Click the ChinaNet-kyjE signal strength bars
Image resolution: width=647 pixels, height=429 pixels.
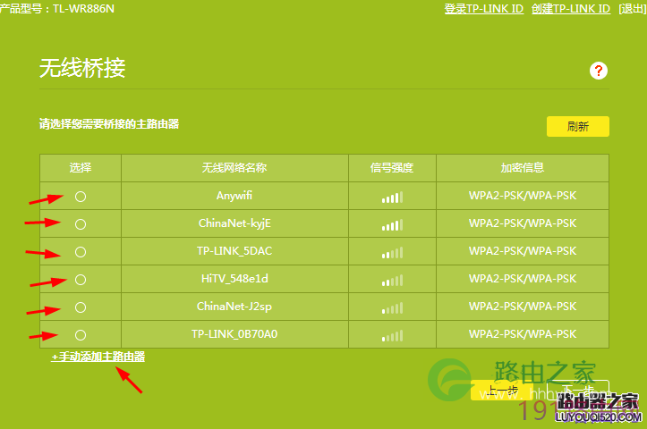pos(392,225)
